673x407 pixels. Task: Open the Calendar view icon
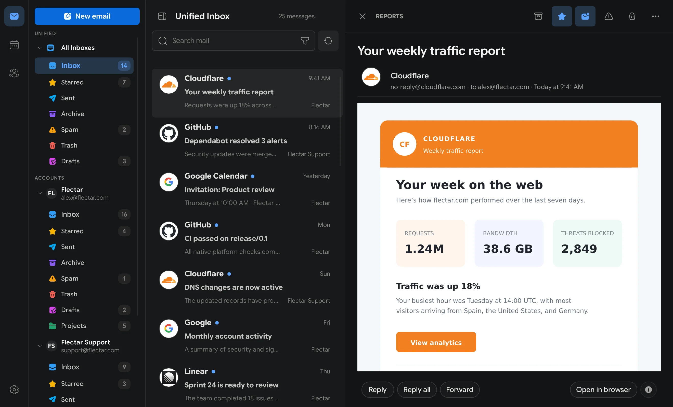click(14, 45)
